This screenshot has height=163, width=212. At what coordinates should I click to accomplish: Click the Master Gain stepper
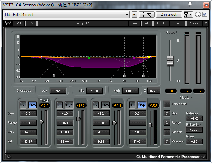click(167, 113)
